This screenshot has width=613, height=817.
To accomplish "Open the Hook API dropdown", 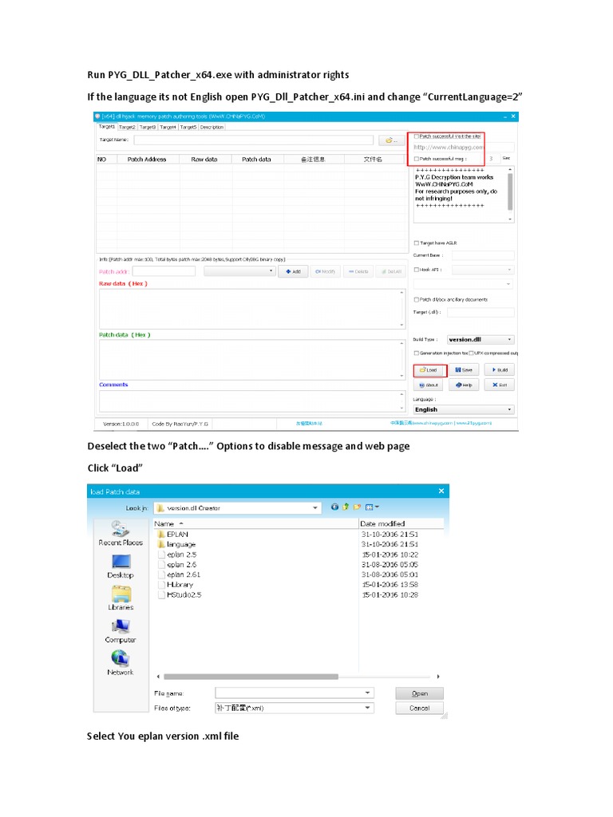I will [483, 270].
